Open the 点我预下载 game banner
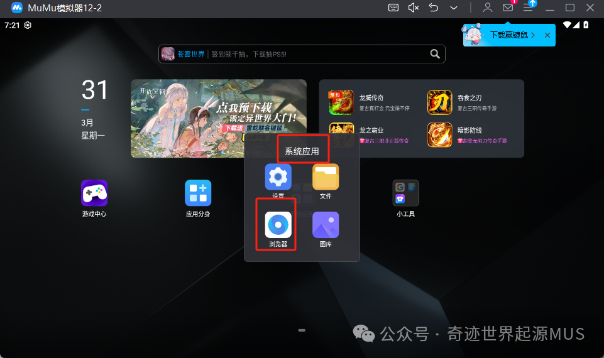 click(x=219, y=118)
